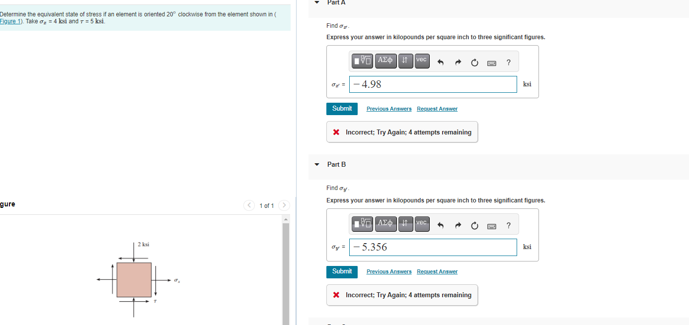This screenshot has width=689, height=325.
Task: Click vec button in Part A toolbar
Action: pos(421,61)
